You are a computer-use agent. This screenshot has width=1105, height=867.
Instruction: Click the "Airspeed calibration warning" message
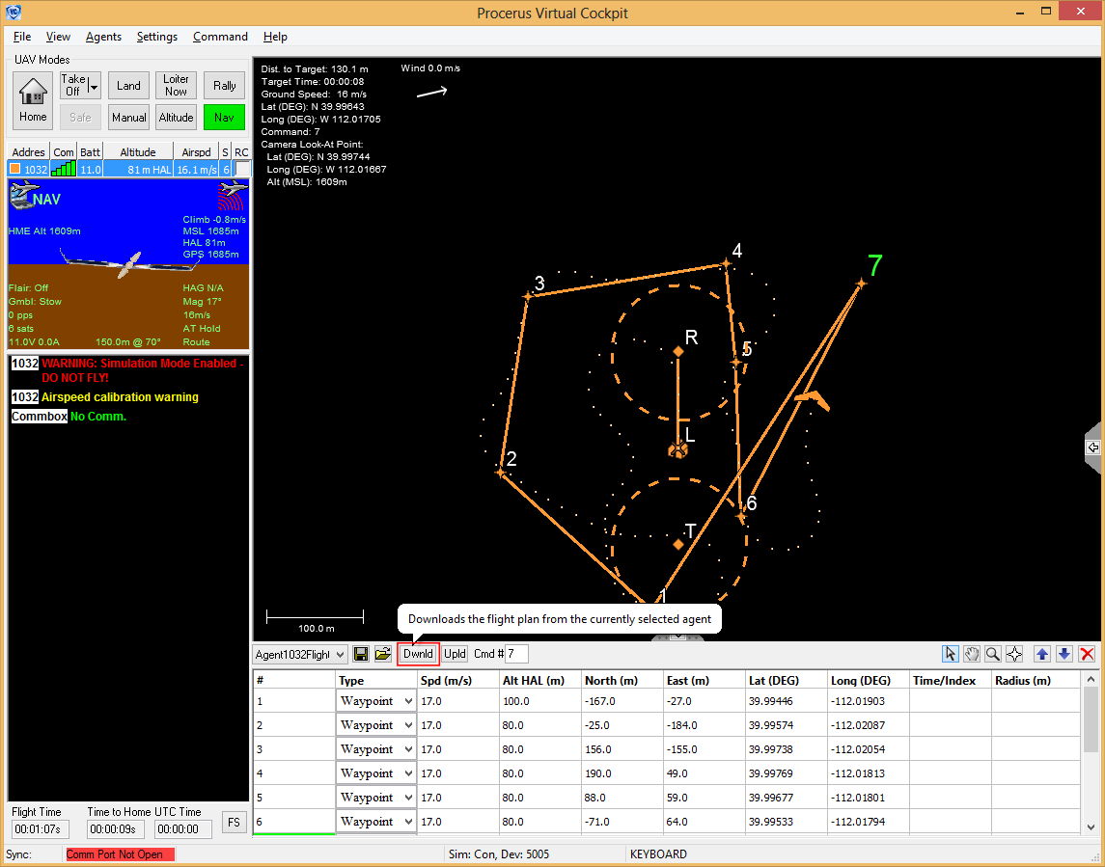point(120,397)
